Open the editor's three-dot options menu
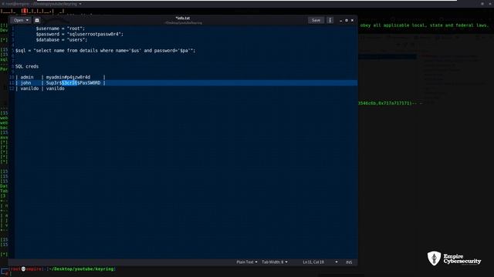This screenshot has height=277, width=494. pos(330,20)
